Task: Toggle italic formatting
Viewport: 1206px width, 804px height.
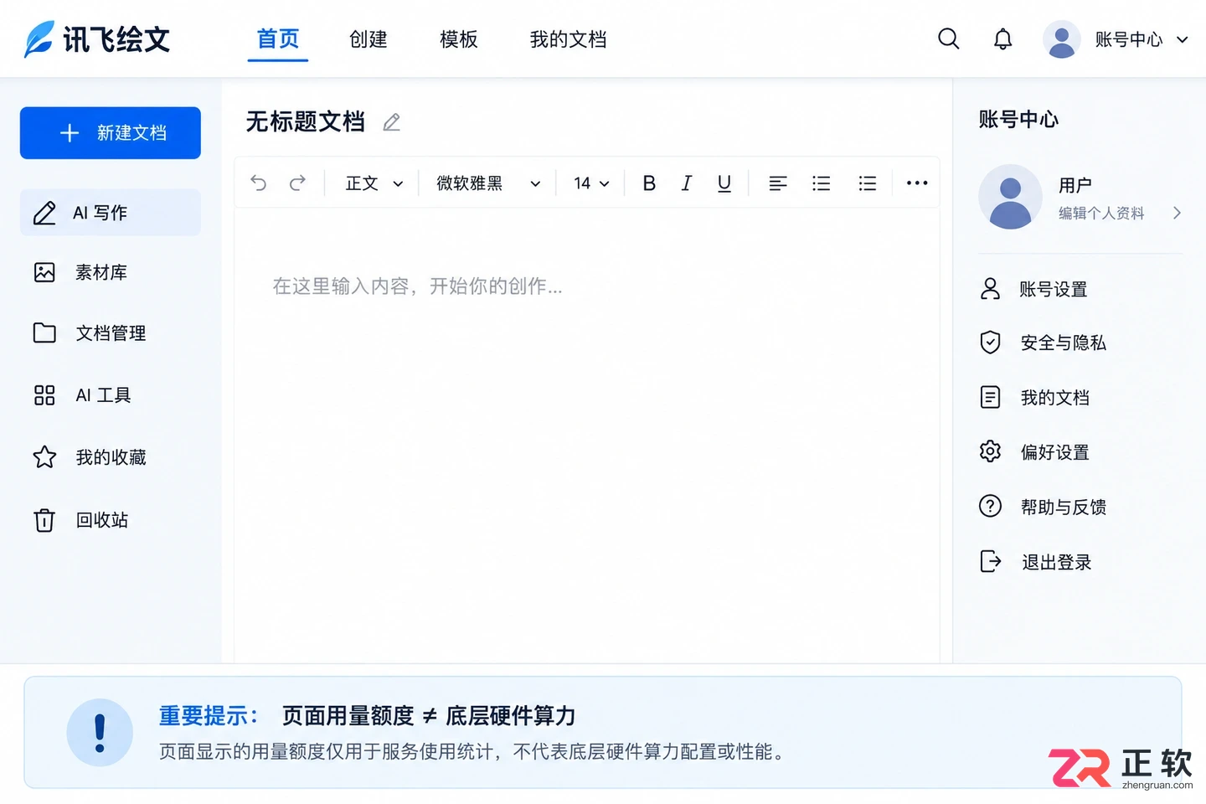Action: 687,183
